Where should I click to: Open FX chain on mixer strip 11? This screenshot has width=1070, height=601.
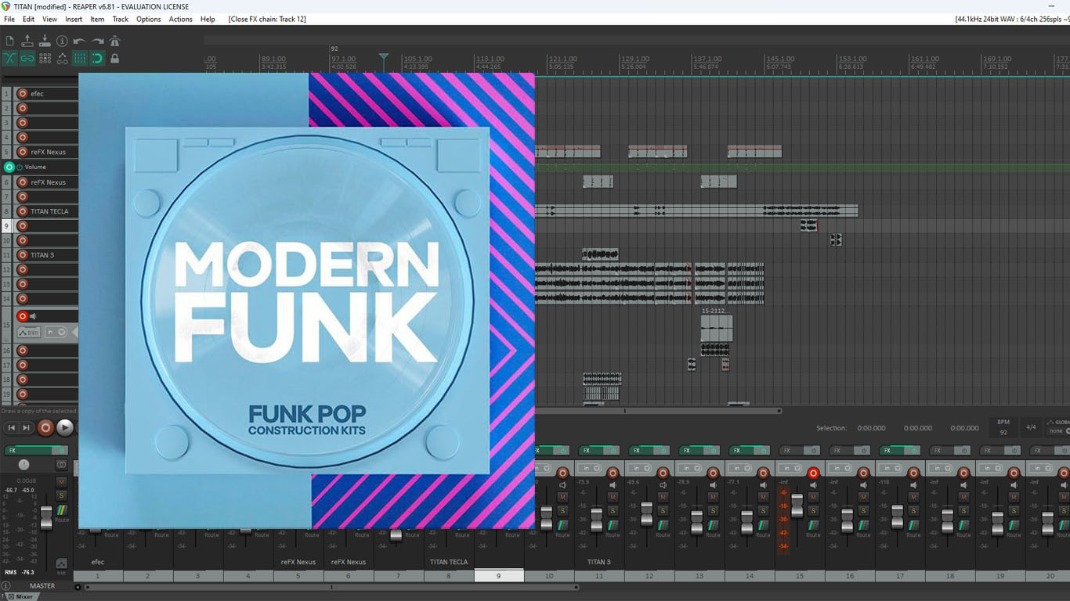pos(592,451)
